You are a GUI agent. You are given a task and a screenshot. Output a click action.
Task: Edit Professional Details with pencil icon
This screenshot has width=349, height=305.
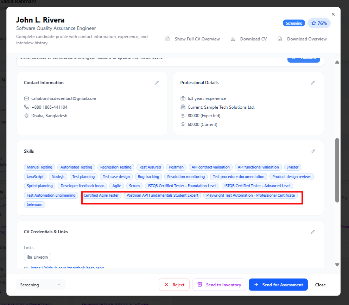313,83
